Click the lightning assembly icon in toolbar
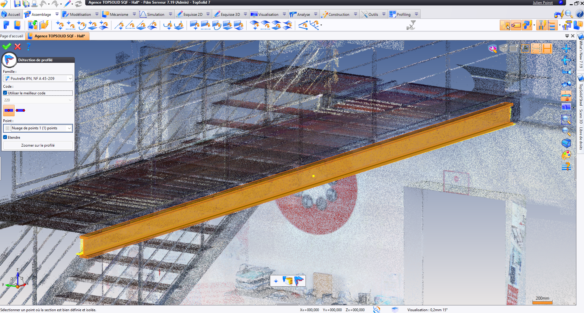The width and height of the screenshot is (584, 313). pos(44,25)
